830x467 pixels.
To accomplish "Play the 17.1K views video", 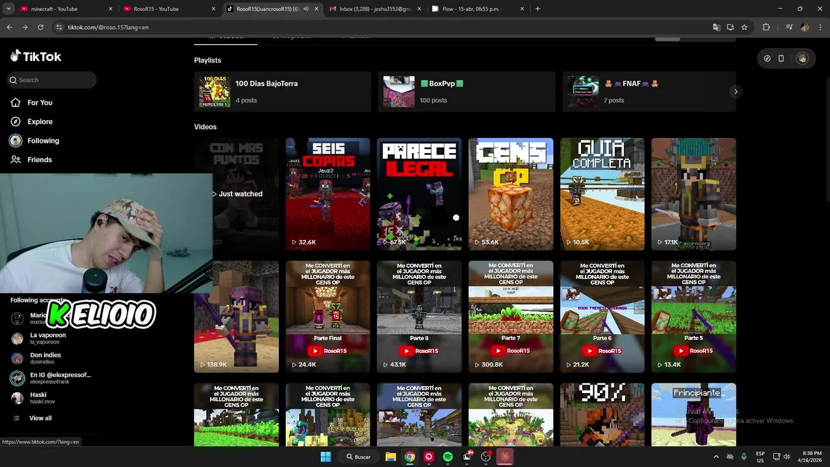I will click(694, 194).
